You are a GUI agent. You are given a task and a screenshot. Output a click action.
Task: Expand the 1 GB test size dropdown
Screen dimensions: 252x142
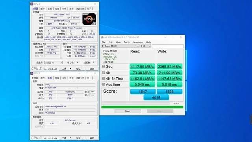click(x=146, y=46)
